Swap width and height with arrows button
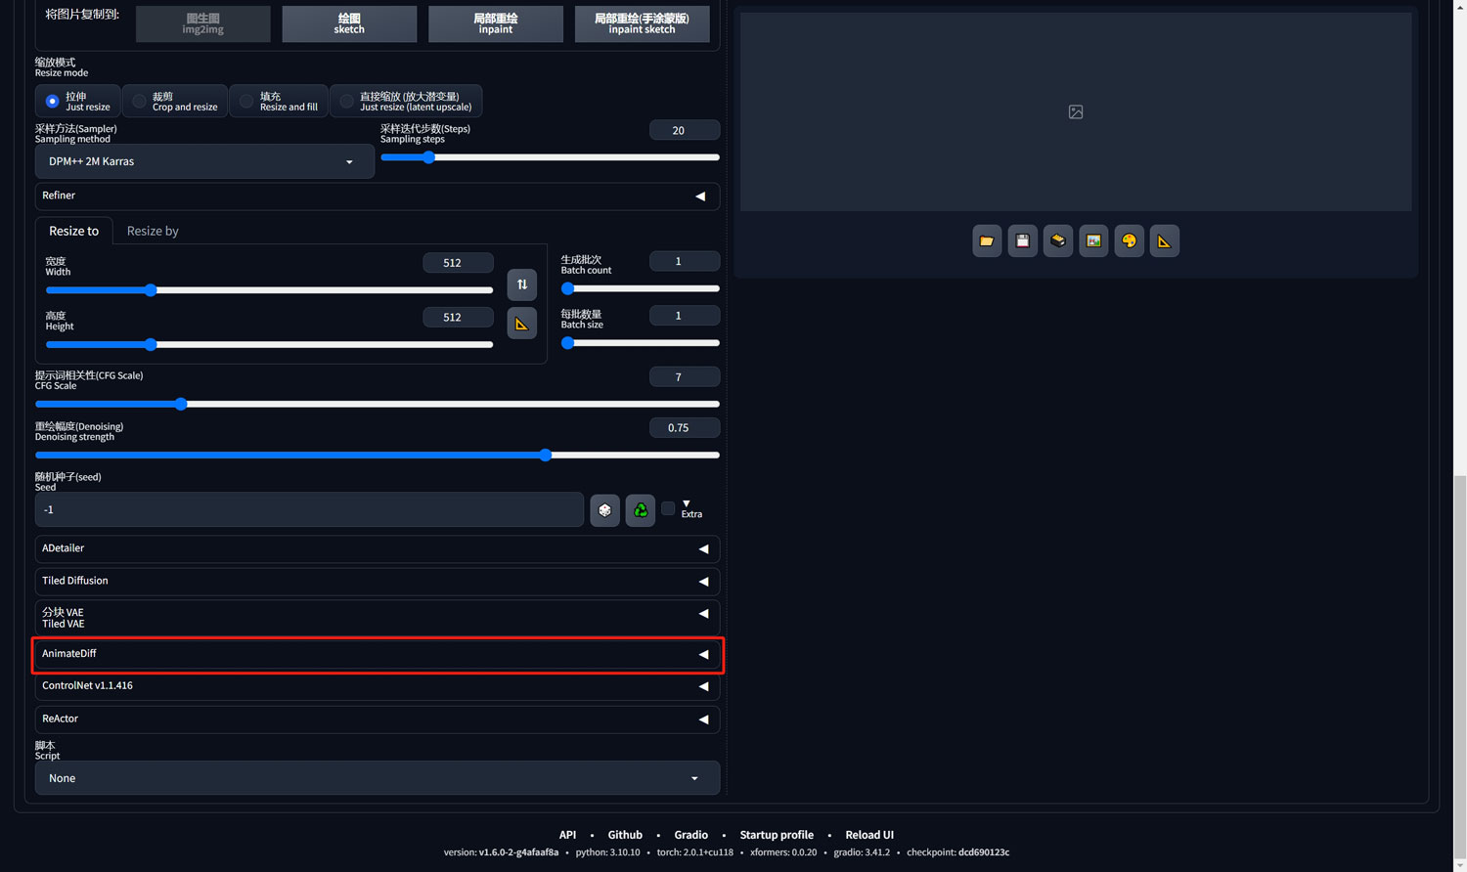 tap(521, 284)
